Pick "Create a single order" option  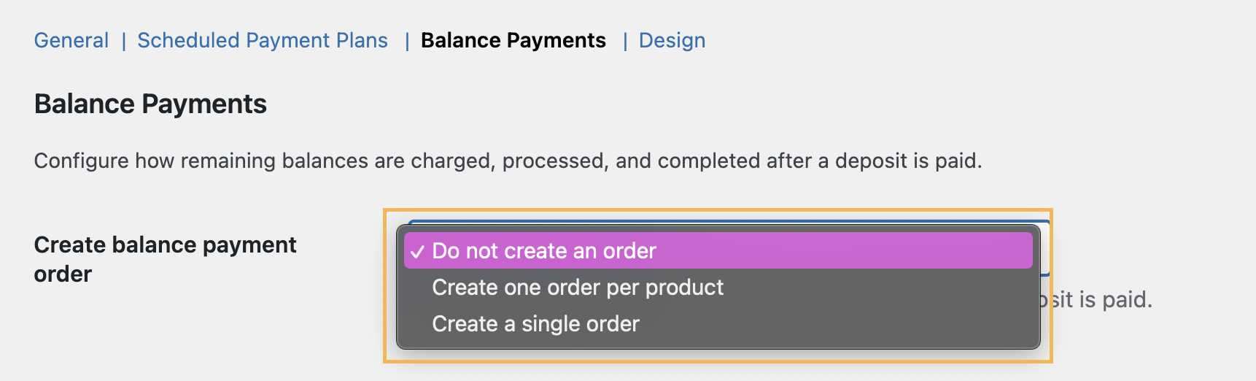(535, 324)
